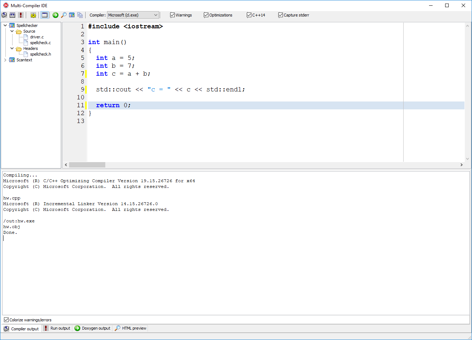
Task: Expand the Scantext project node
Action: [x=5, y=60]
